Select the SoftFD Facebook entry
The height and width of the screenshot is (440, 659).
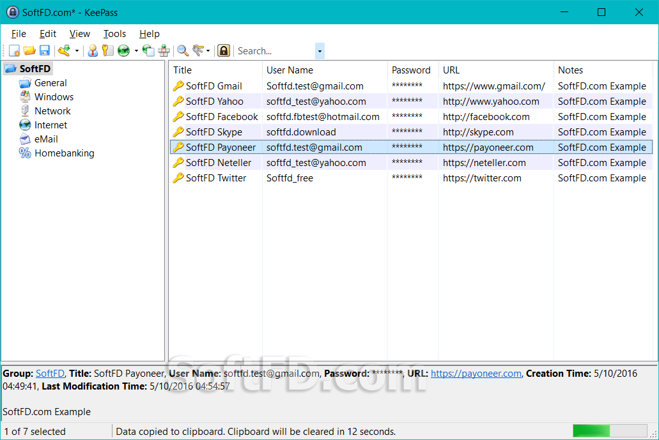(411, 117)
